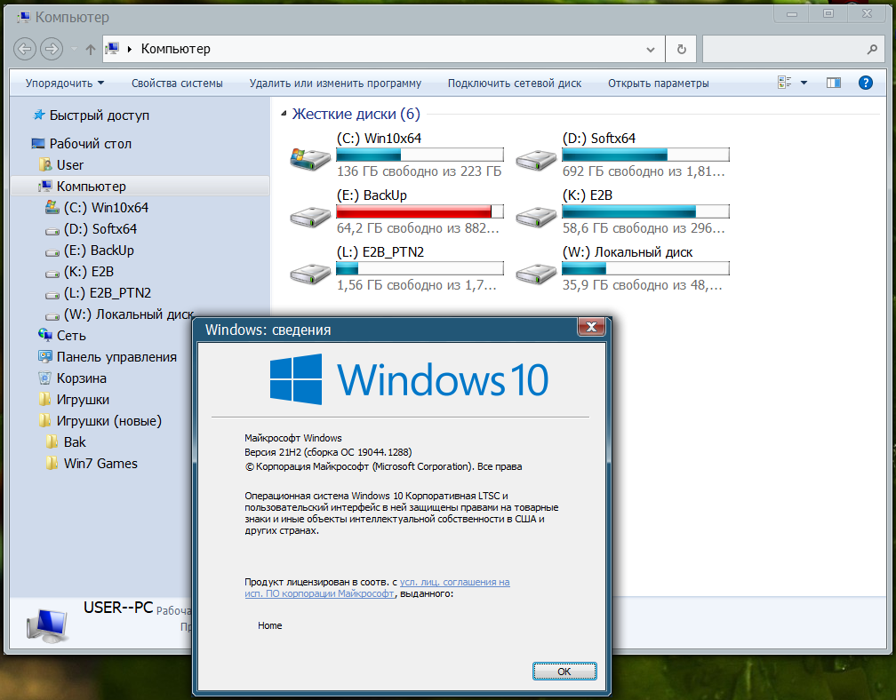Select Быстрый доступ in the sidebar
The image size is (896, 700).
[100, 115]
